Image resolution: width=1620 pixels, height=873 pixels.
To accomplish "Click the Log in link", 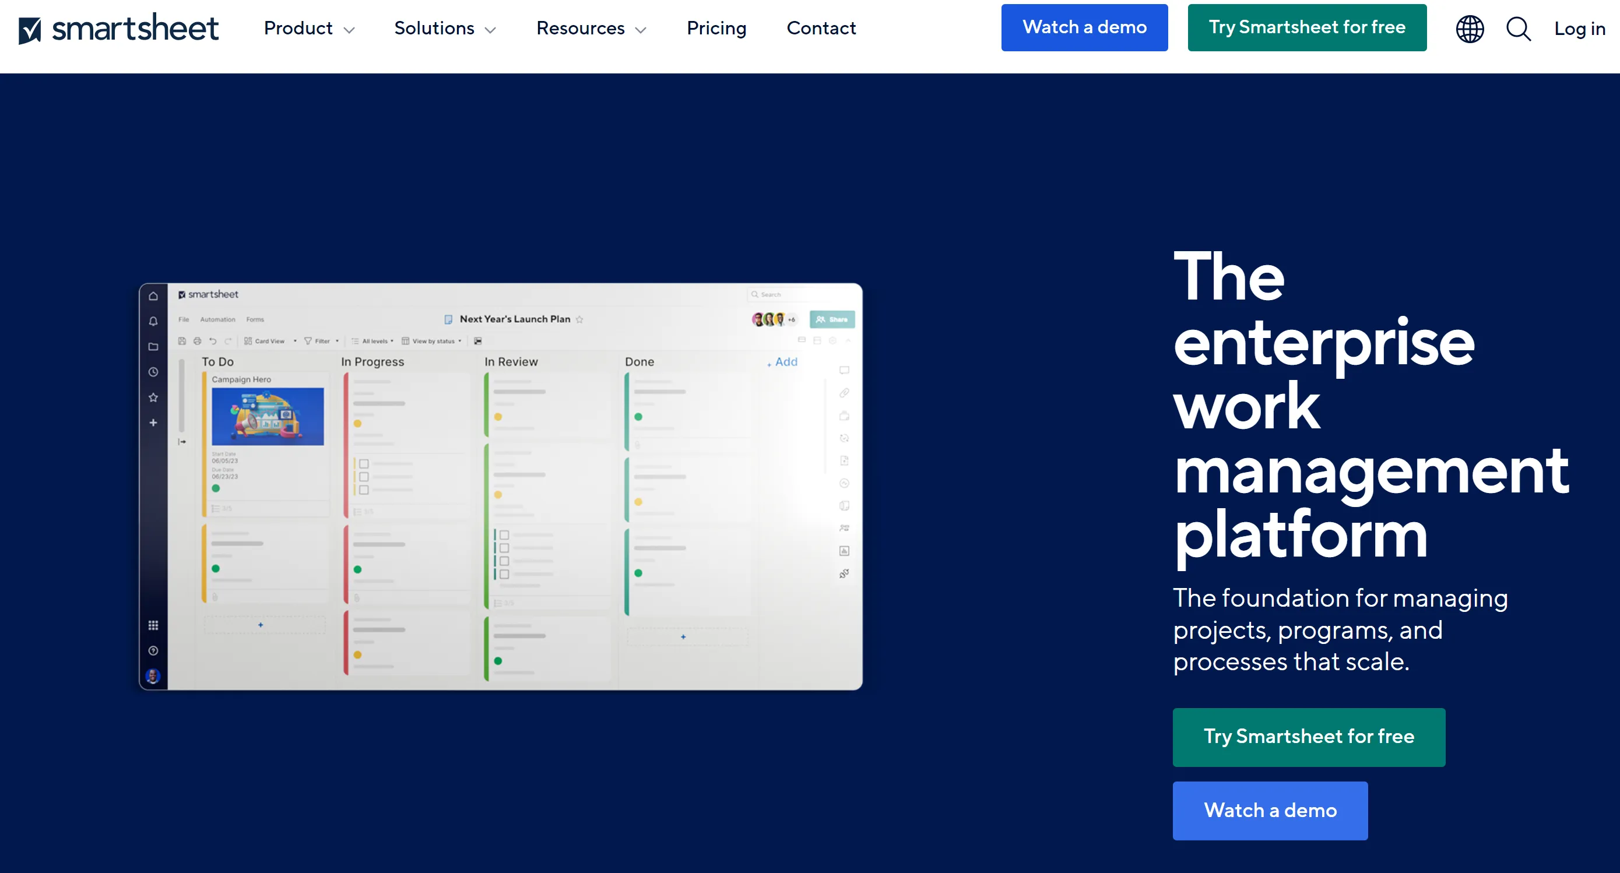I will pos(1579,29).
